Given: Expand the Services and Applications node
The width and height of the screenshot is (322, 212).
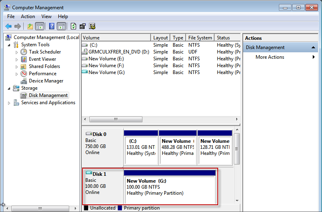Looking at the screenshot, I should (9, 103).
